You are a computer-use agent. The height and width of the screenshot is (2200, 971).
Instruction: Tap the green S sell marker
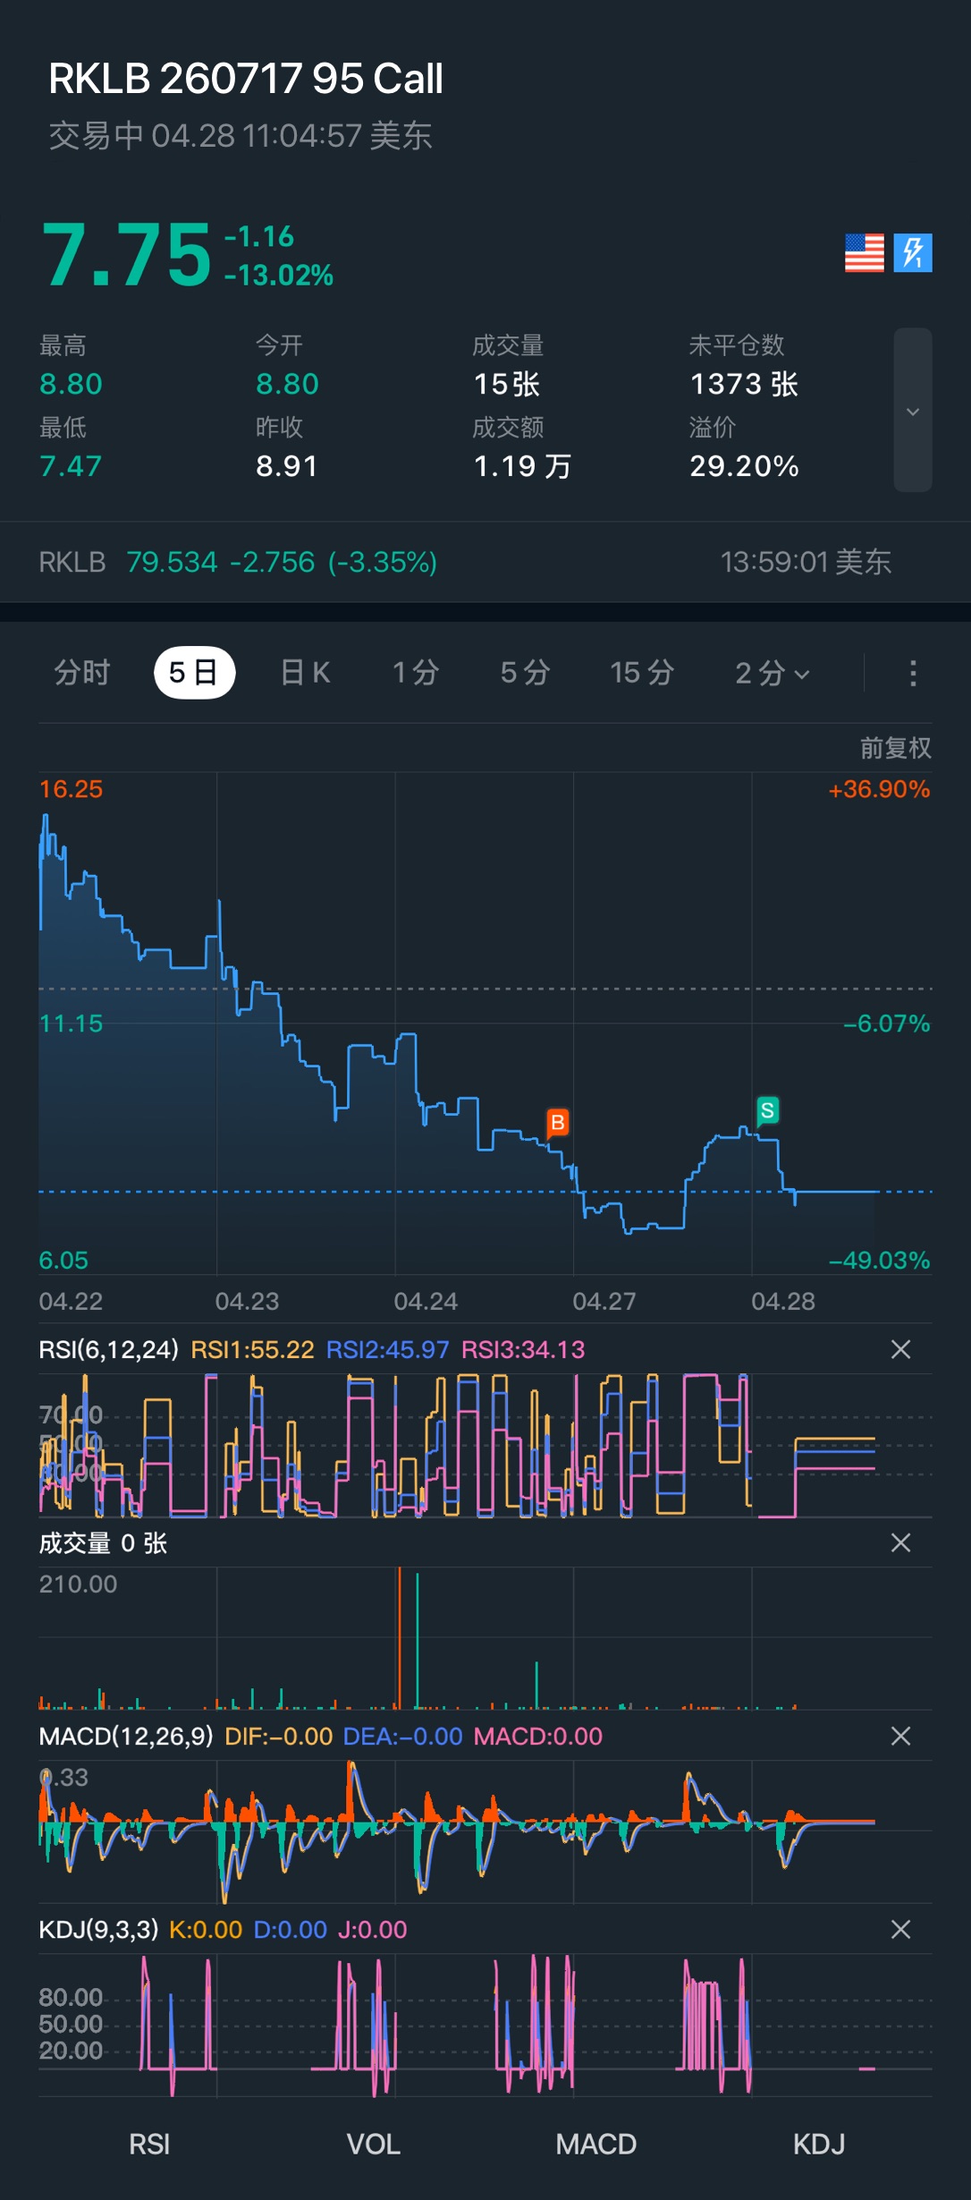coord(767,1110)
